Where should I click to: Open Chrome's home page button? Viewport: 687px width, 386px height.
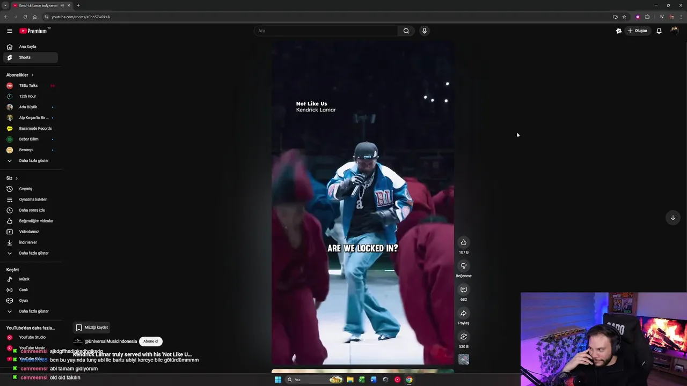point(35,17)
